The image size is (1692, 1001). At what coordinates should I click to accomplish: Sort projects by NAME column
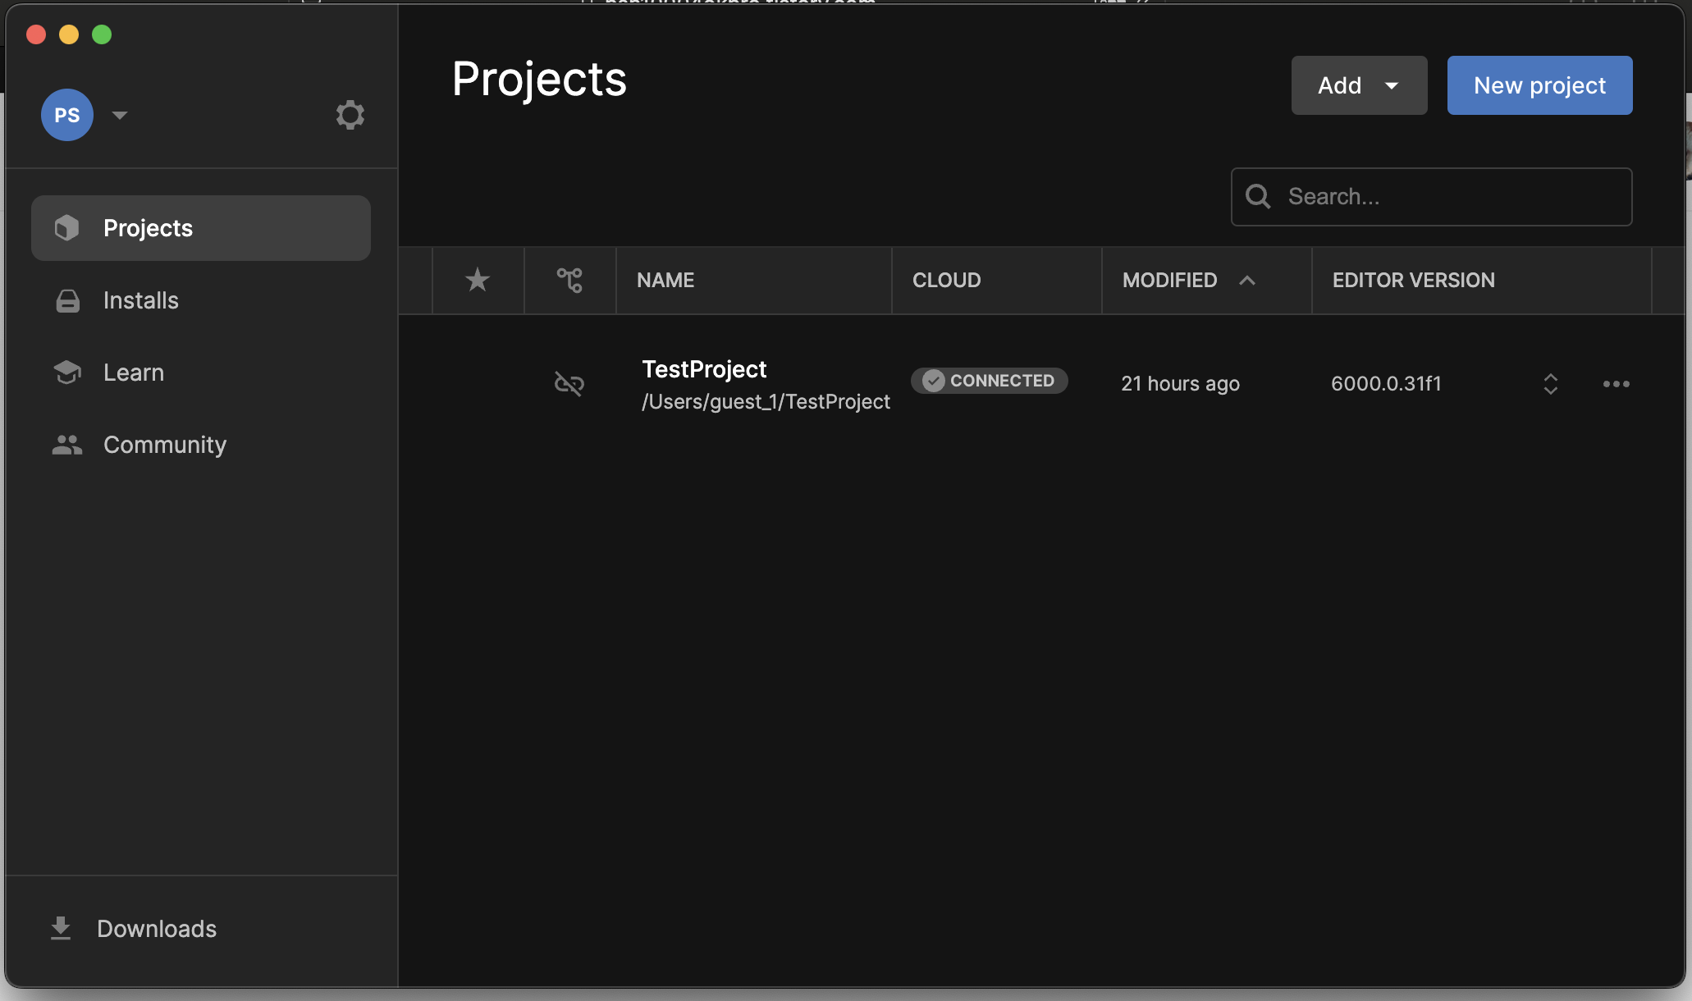(x=665, y=281)
